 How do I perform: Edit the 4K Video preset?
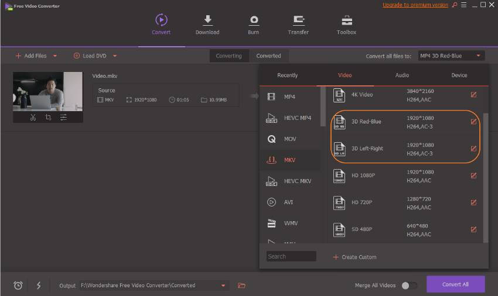click(473, 95)
